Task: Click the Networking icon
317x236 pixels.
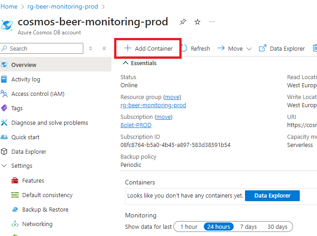Action: click(15, 224)
